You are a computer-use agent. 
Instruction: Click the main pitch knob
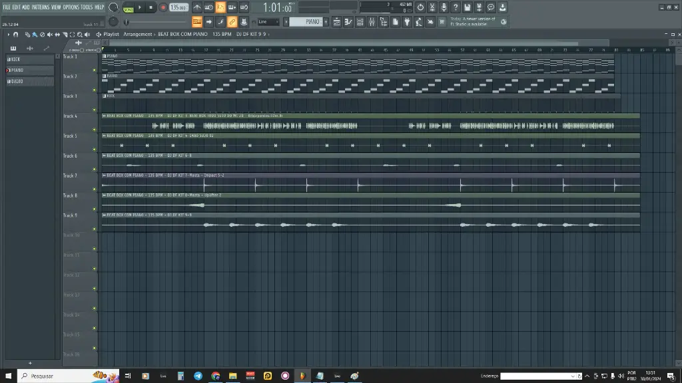pos(113,21)
